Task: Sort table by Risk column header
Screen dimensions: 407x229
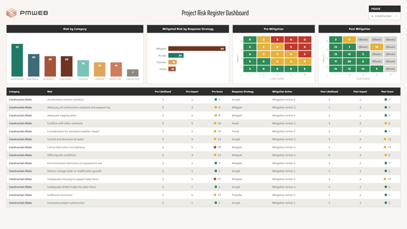Action: coord(50,92)
